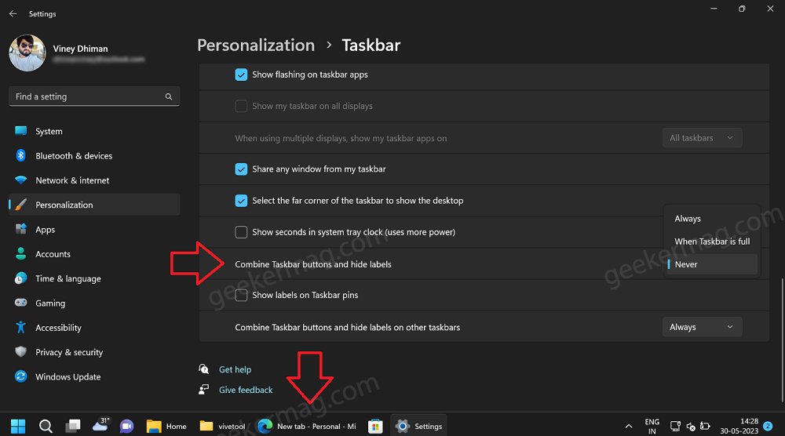This screenshot has height=436, width=785.
Task: Uncheck Share any window from my taskbar
Action: click(x=241, y=169)
